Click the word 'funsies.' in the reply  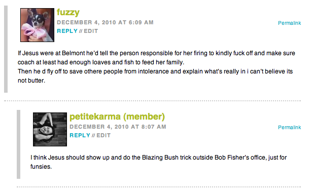(41, 167)
